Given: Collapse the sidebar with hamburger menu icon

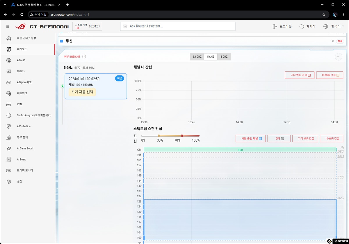Looking at the screenshot, I should [x=8, y=26].
